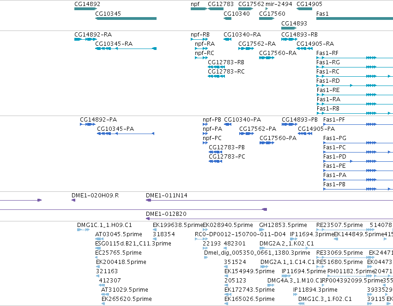Click the CG12783-RB transcript label

(226, 62)
